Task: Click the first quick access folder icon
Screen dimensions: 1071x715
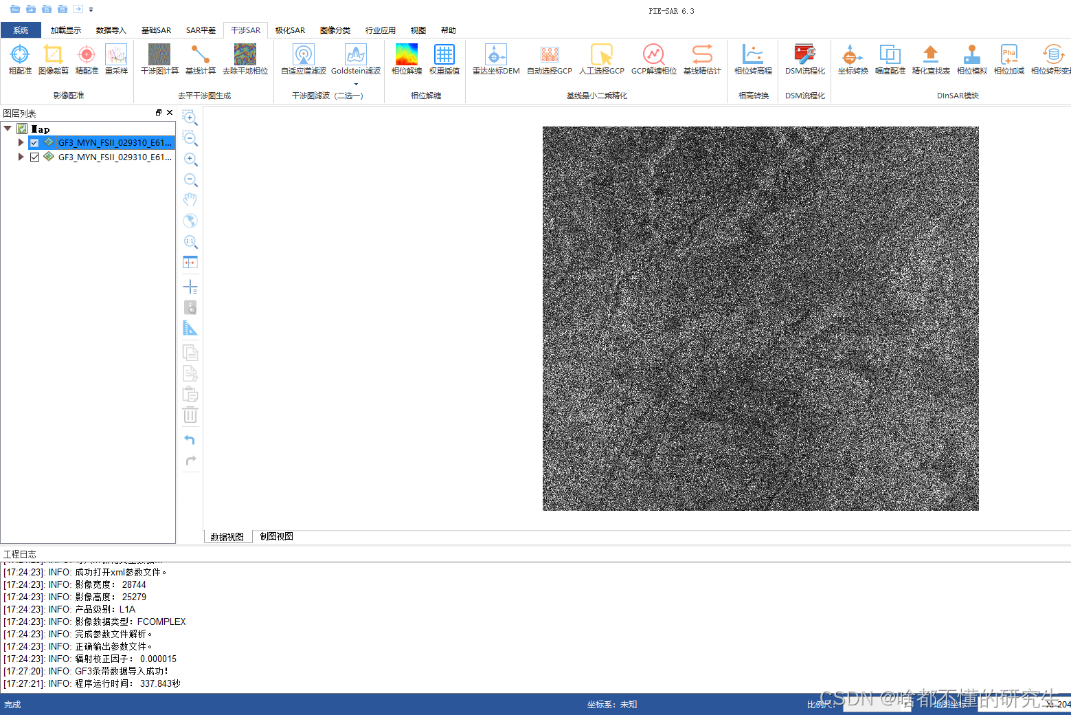Action: point(15,10)
